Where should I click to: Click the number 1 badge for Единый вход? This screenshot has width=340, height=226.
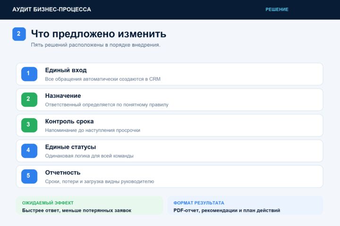[29, 74]
